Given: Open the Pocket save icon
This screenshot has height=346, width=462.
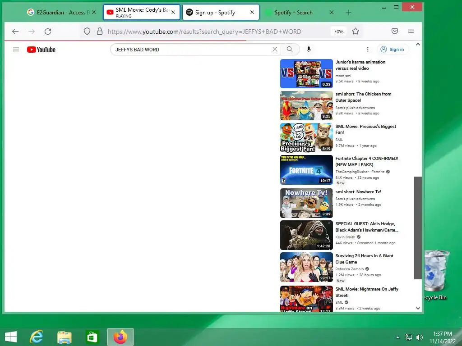Looking at the screenshot, I should 395,31.
